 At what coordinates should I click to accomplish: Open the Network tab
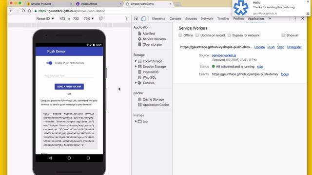pyautogui.click(x=207, y=18)
